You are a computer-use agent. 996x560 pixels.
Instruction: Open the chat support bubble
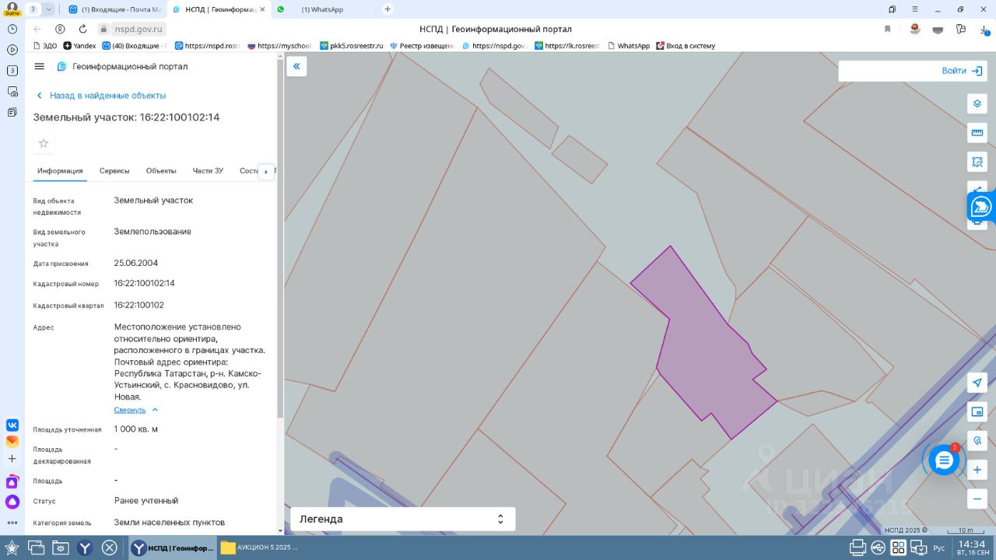[944, 460]
